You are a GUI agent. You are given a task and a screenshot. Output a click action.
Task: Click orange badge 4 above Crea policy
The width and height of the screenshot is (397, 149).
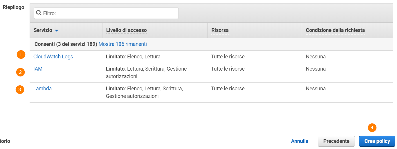tap(372, 128)
